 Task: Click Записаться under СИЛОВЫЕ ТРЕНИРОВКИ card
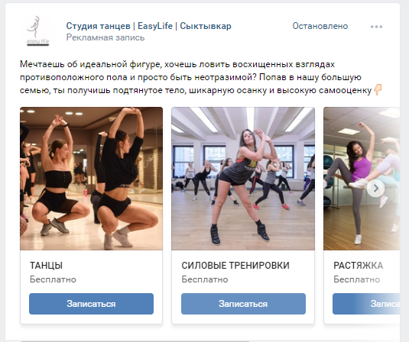[x=243, y=304]
